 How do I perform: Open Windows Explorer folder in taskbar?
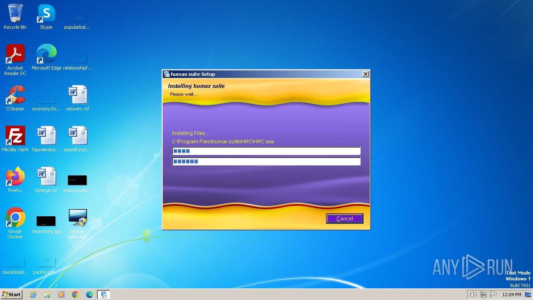(x=47, y=295)
